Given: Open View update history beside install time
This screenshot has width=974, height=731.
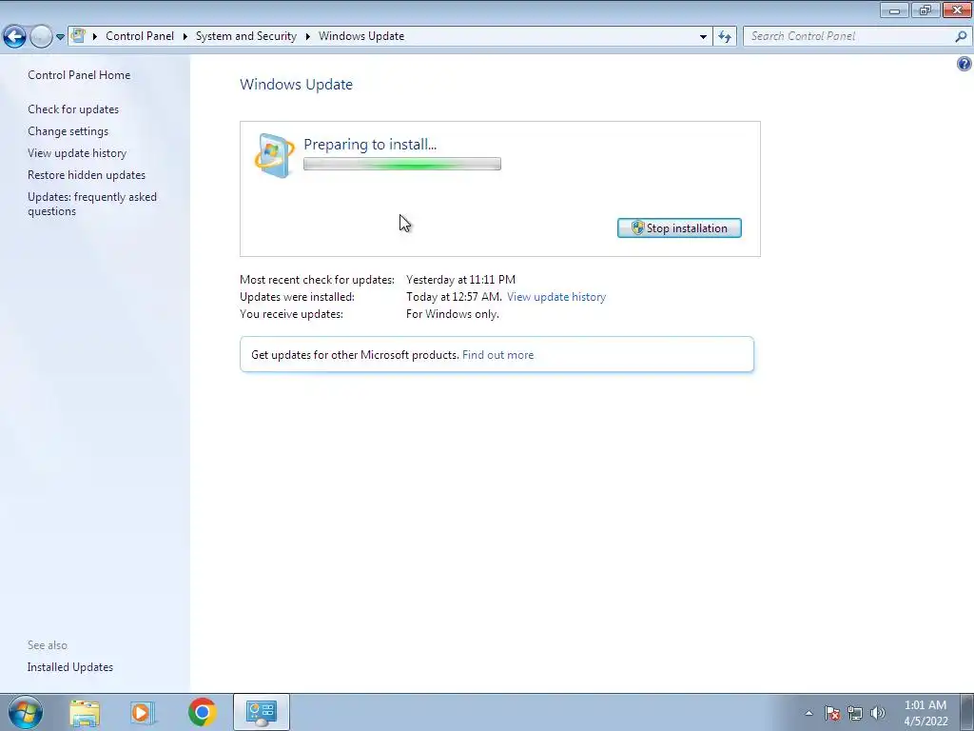Looking at the screenshot, I should click(555, 297).
